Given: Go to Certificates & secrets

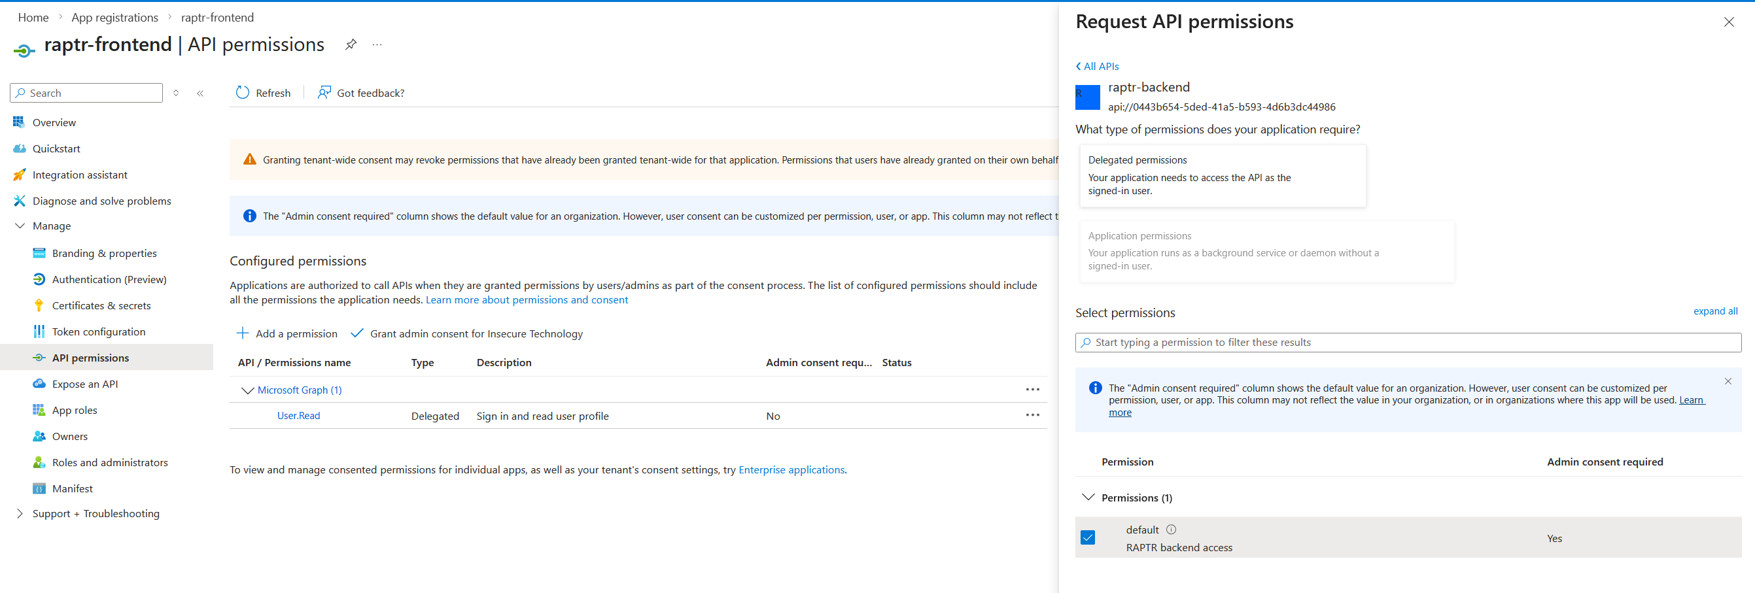Looking at the screenshot, I should click(x=101, y=306).
